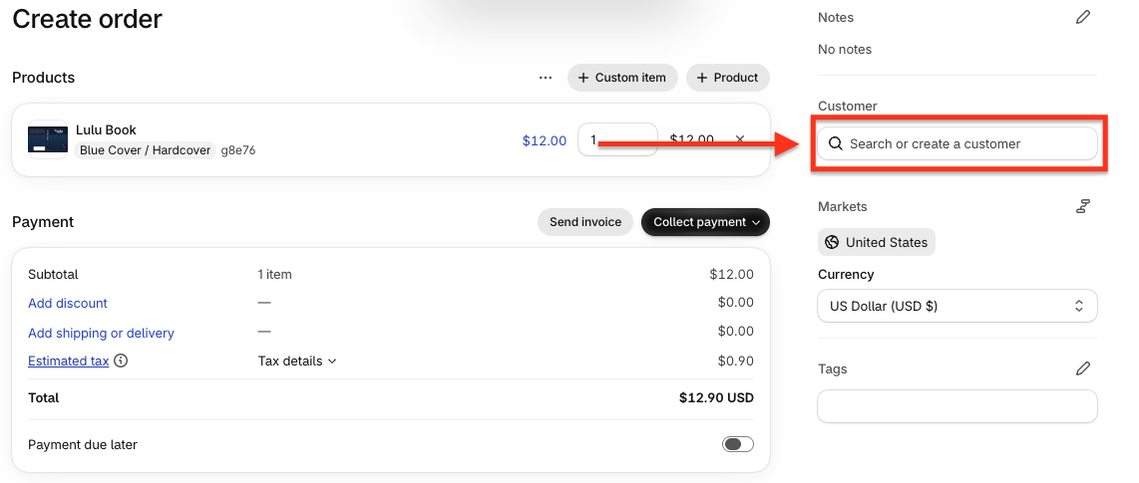Click the Send invoice button
The width and height of the screenshot is (1139, 483).
point(584,222)
